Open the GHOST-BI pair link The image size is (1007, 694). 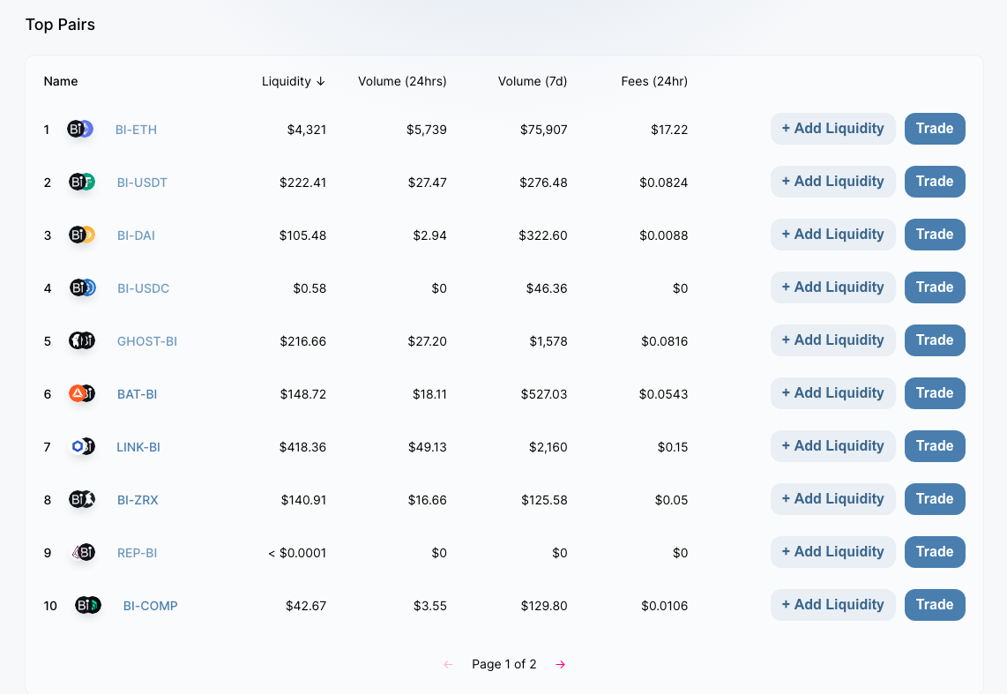[x=147, y=341]
